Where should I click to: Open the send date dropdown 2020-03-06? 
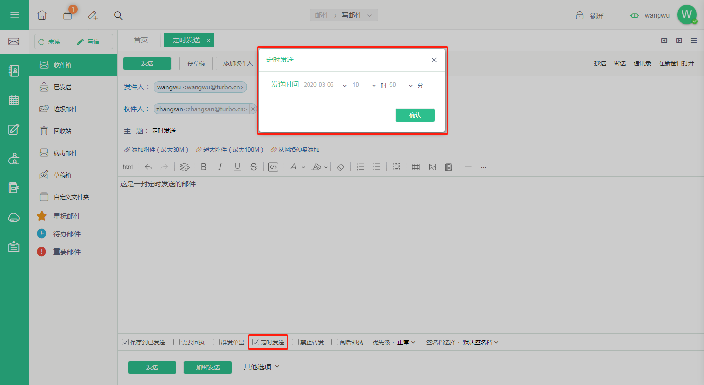pyautogui.click(x=325, y=85)
